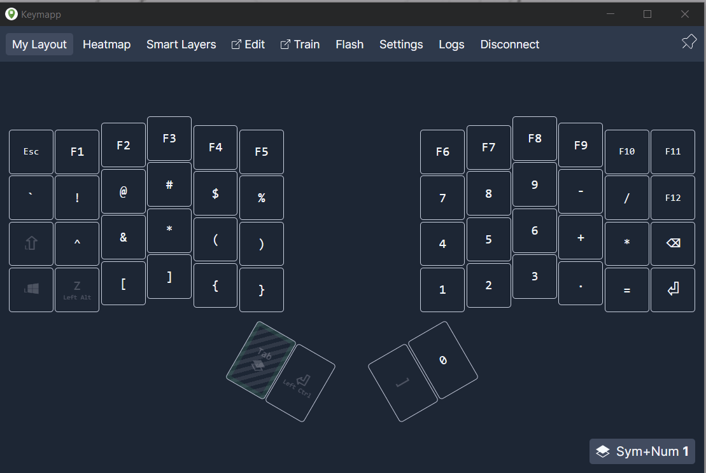The height and width of the screenshot is (473, 706).
Task: Select the open parenthesis key
Action: tap(215, 239)
